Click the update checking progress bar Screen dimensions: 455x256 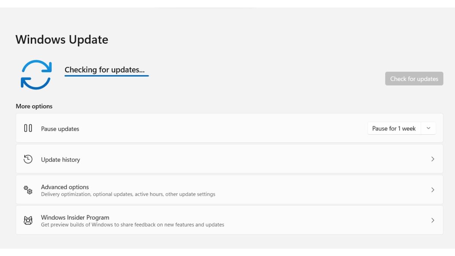[107, 75]
